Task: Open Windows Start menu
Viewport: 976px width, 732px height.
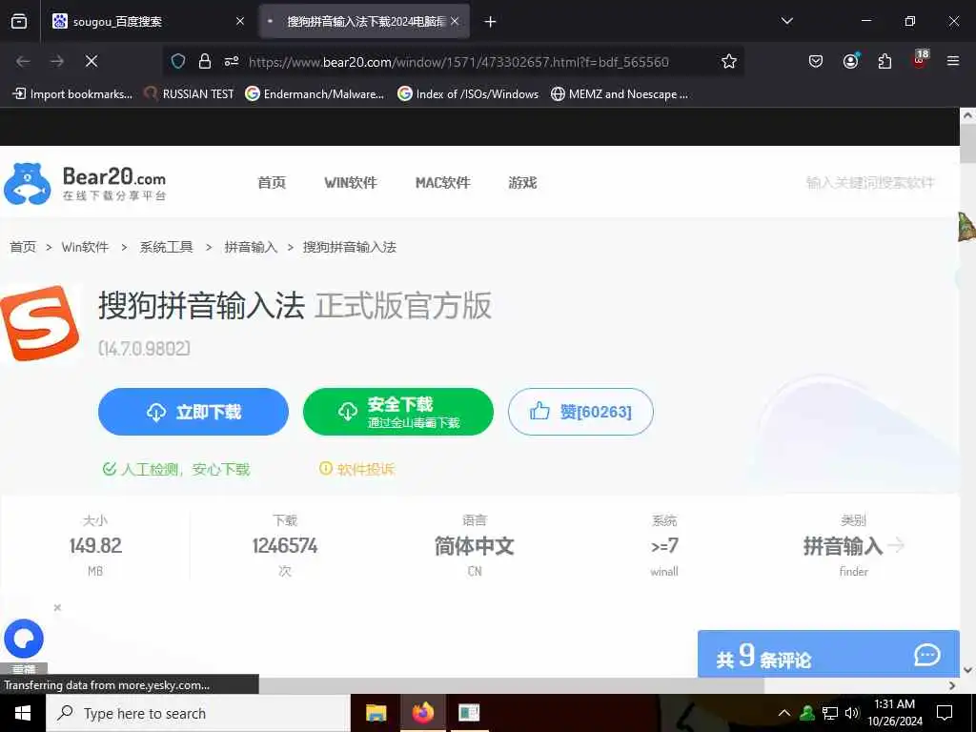Action: click(x=23, y=713)
